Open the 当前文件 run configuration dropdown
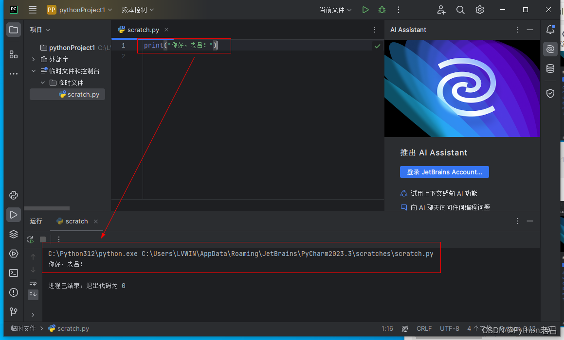 [335, 10]
